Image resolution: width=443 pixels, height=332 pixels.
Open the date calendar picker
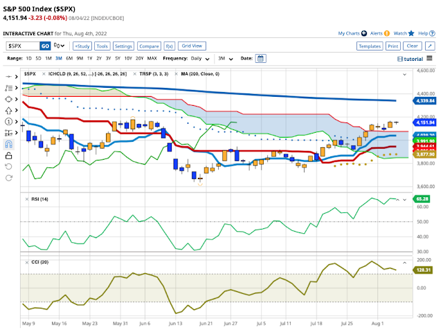pos(260,58)
